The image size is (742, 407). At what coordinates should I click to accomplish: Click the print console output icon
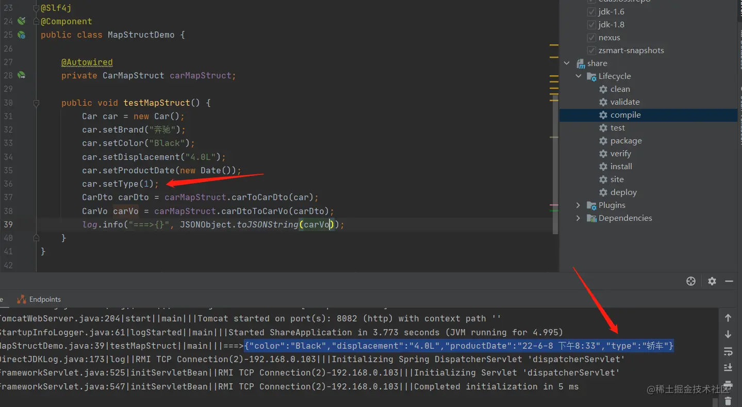[x=728, y=384]
